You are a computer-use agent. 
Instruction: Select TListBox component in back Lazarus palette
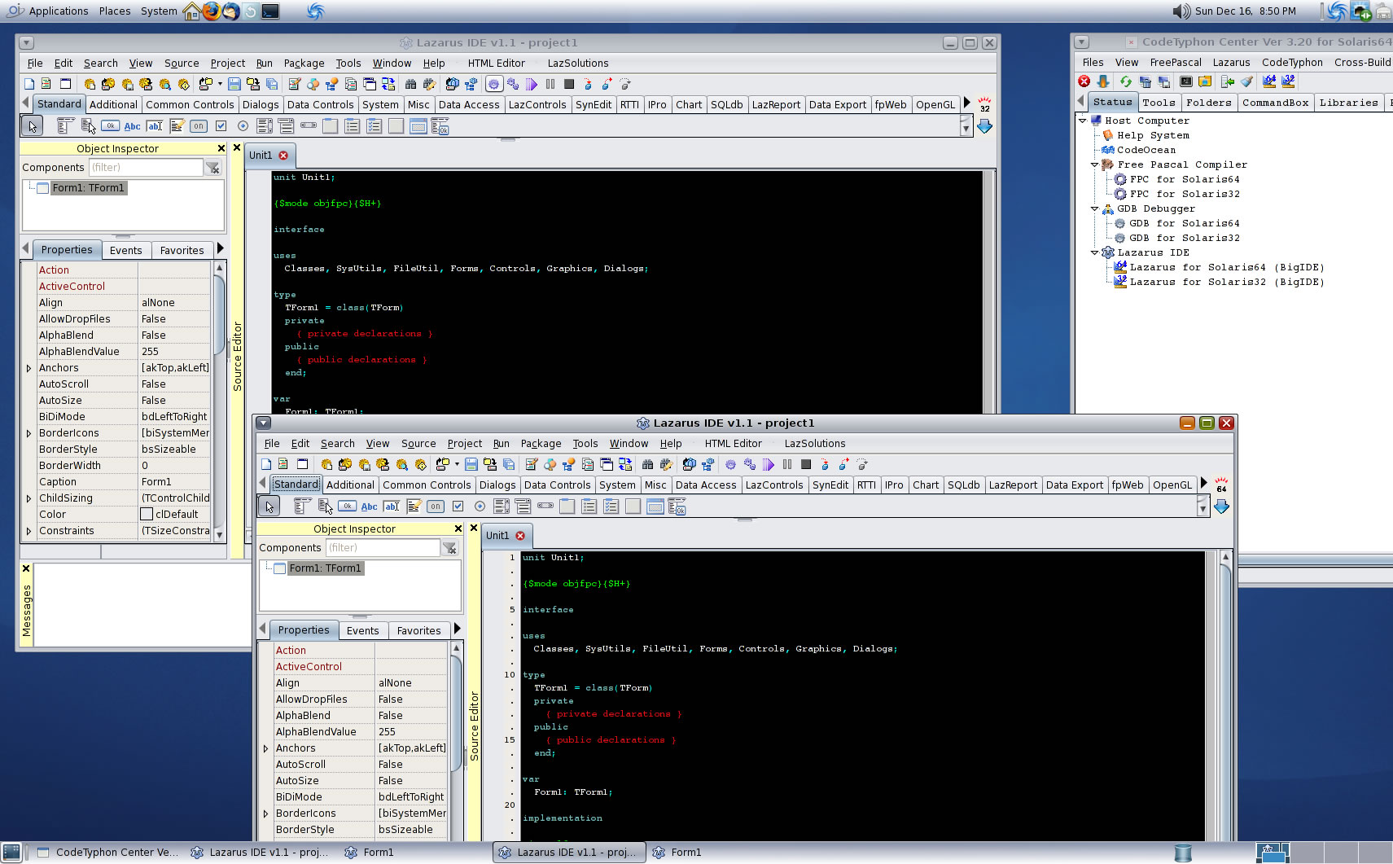tap(264, 126)
